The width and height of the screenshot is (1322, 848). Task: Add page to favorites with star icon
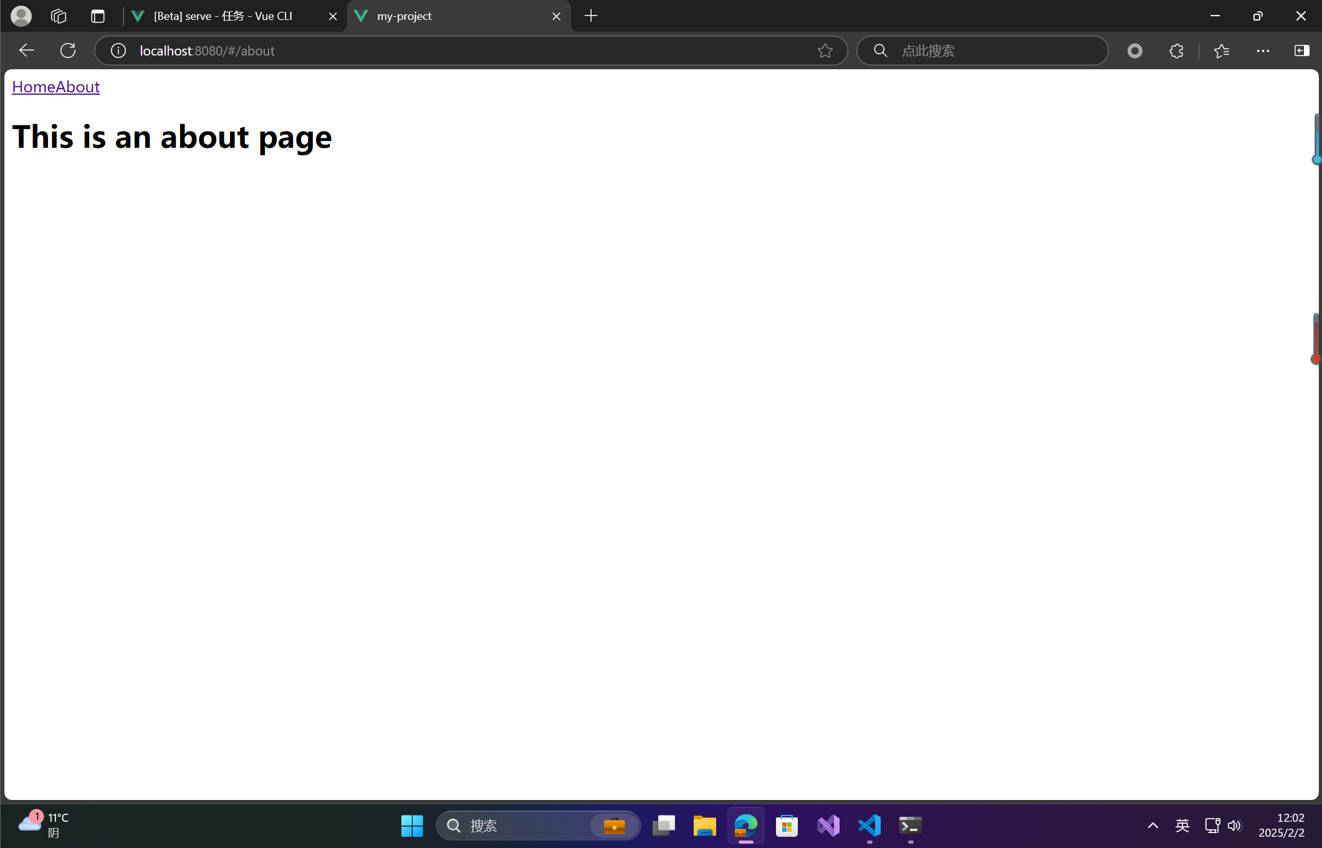(x=825, y=51)
